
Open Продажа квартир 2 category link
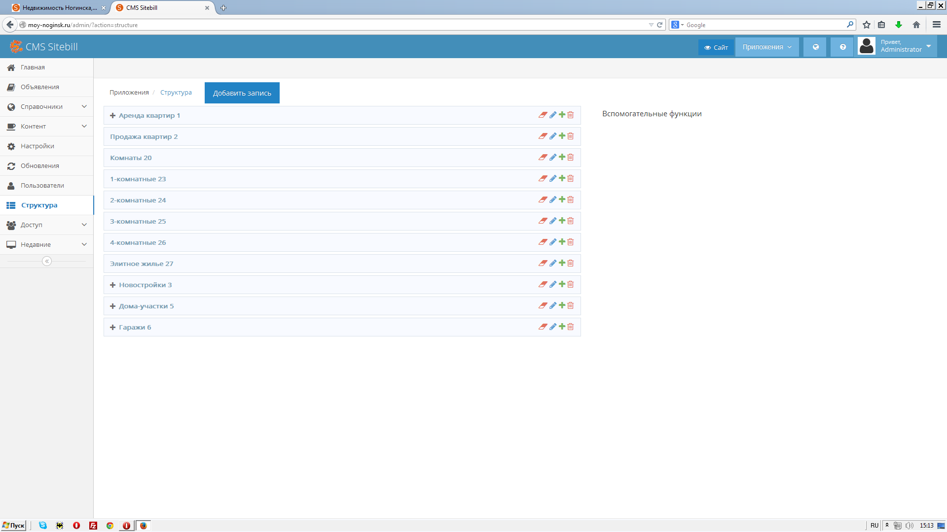point(144,137)
